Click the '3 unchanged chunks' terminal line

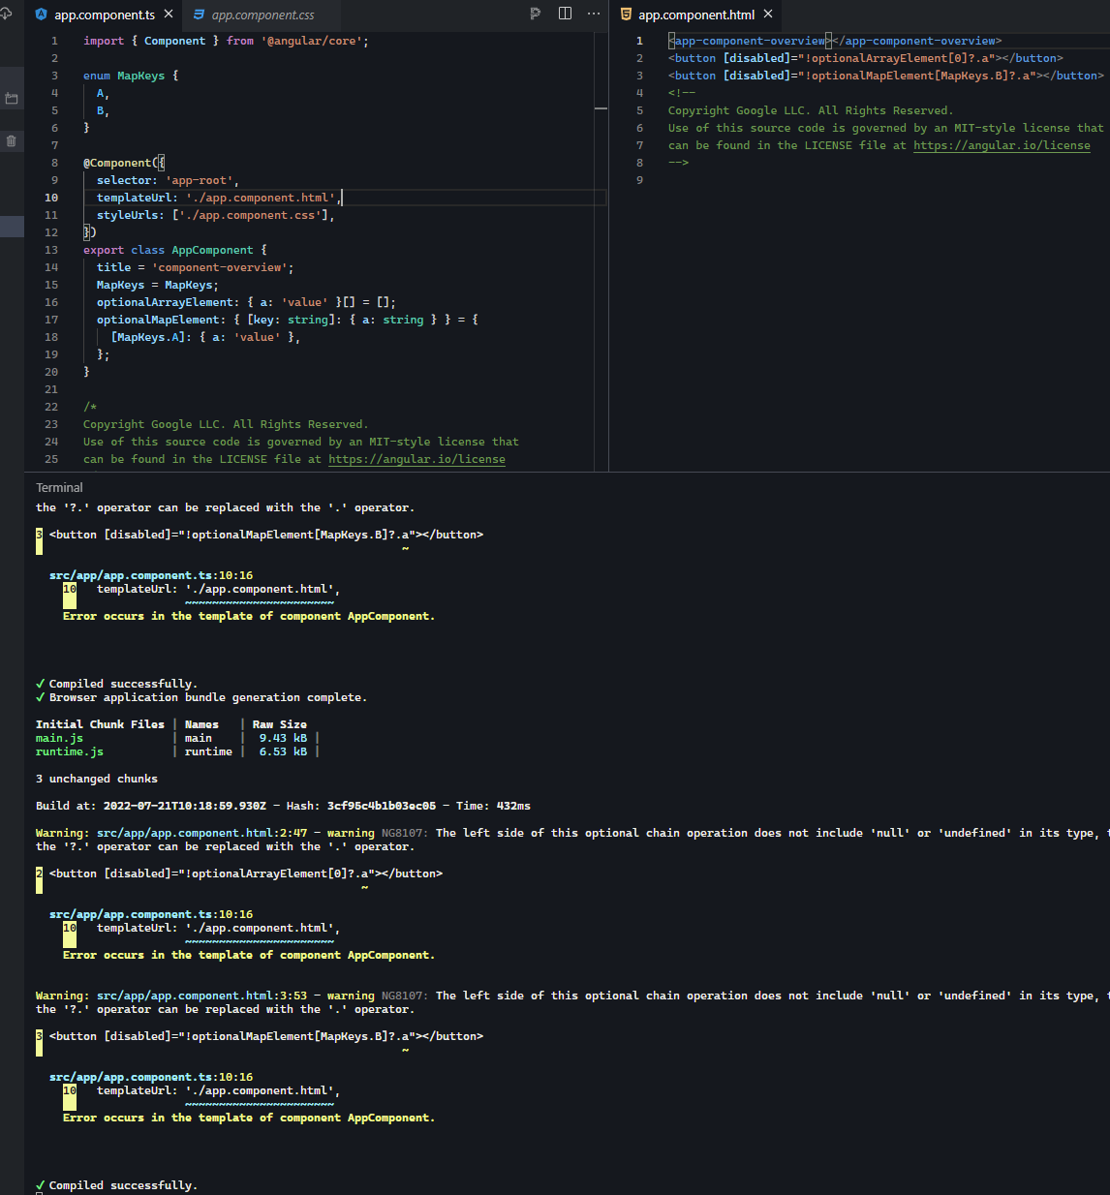97,779
